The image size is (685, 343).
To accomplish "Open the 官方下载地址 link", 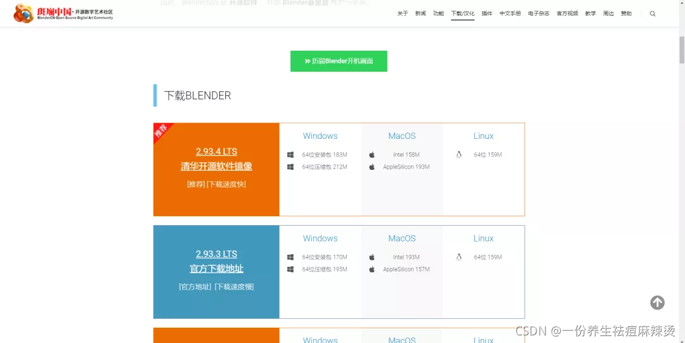I will click(216, 268).
